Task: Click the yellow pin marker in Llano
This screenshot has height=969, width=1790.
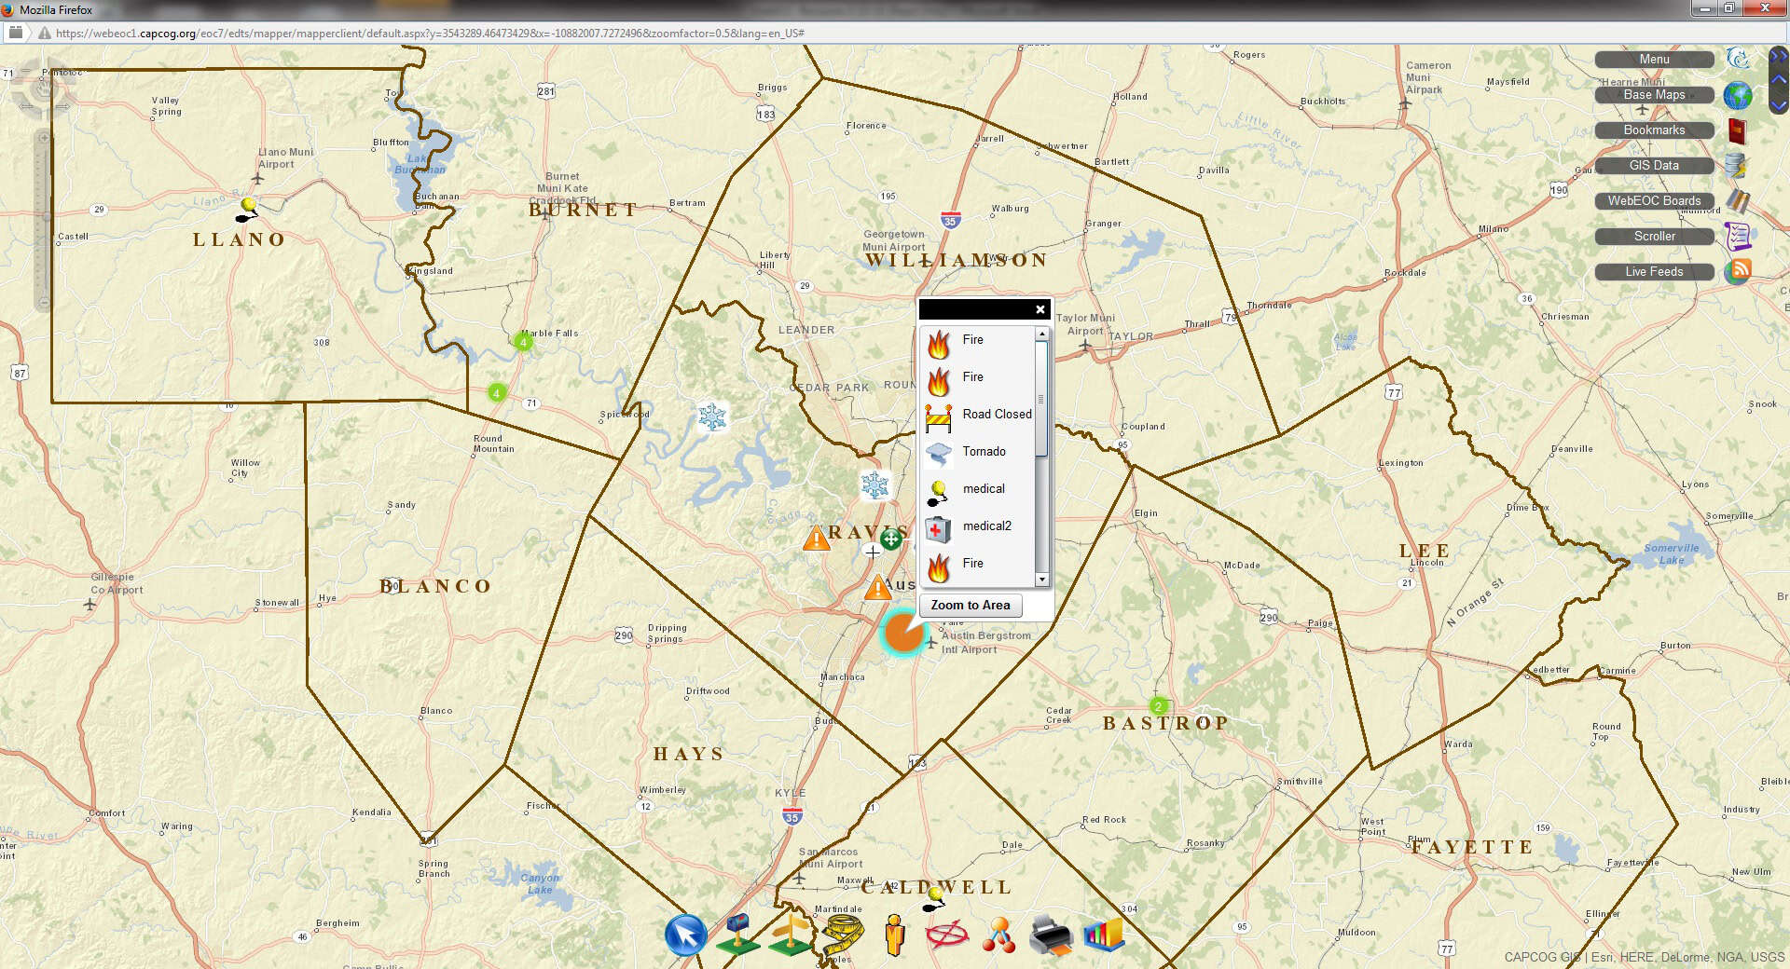Action: point(247,209)
